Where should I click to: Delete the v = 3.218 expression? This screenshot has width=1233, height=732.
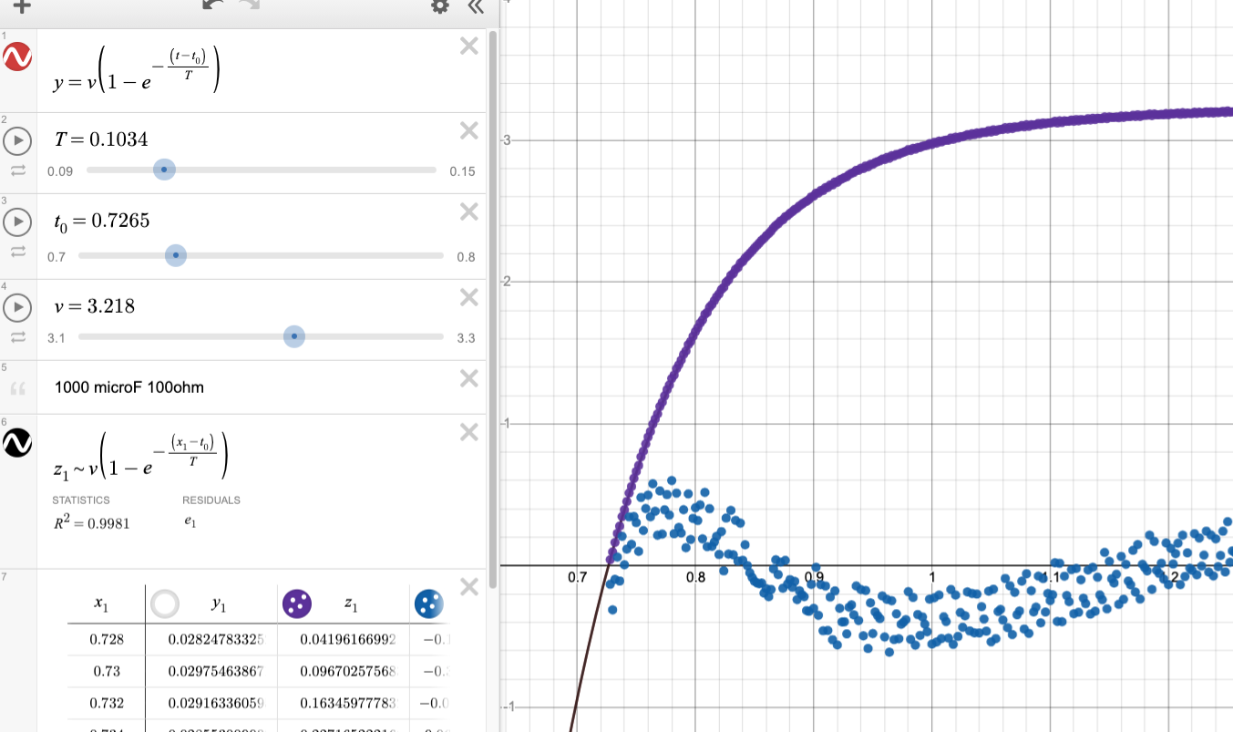coord(469,297)
